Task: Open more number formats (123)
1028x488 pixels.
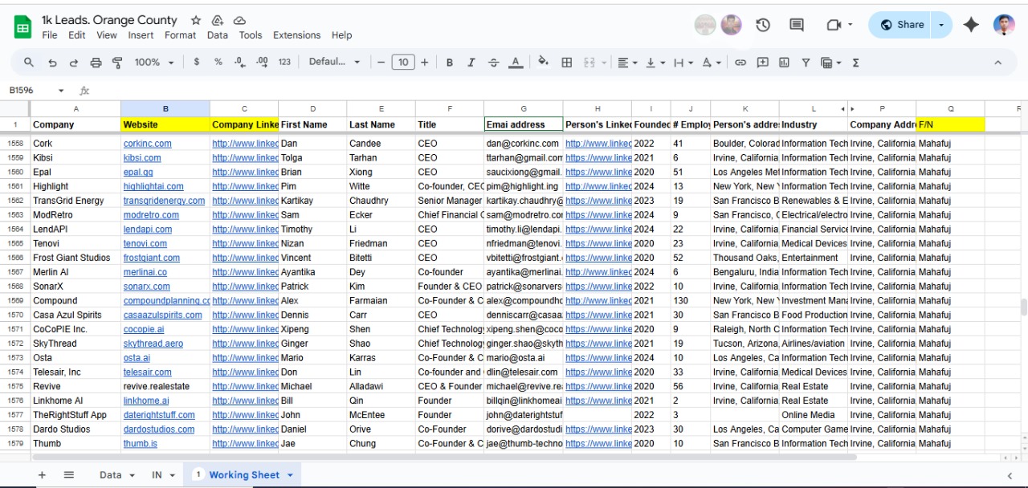Action: tap(284, 62)
